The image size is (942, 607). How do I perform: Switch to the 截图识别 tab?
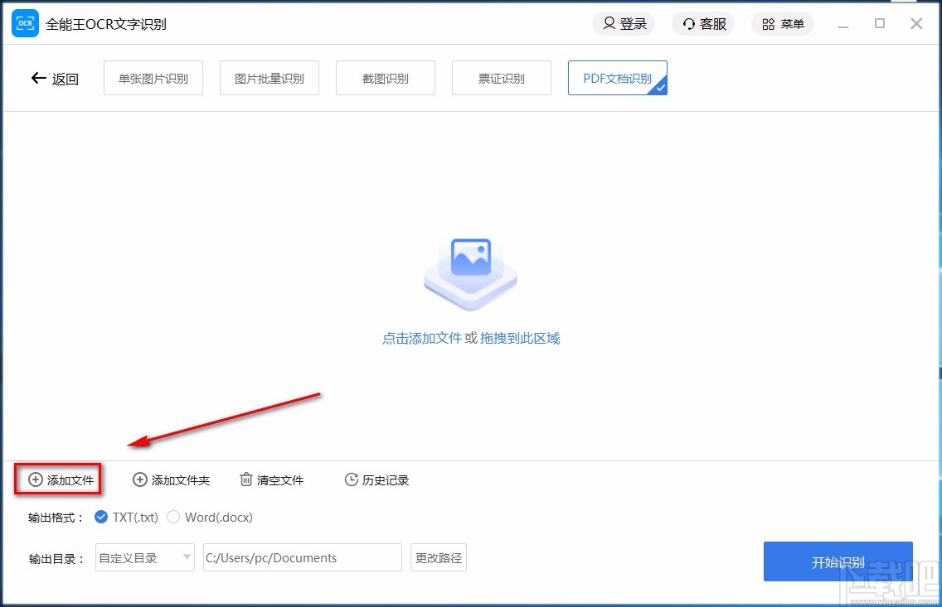click(x=385, y=77)
